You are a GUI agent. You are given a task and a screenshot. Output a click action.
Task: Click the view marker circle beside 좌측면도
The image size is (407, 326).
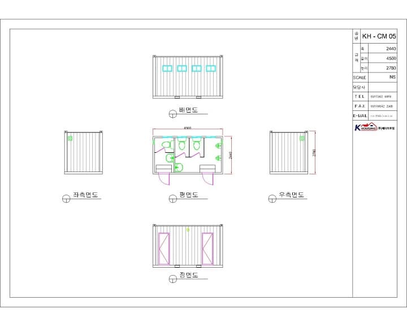click(x=66, y=199)
